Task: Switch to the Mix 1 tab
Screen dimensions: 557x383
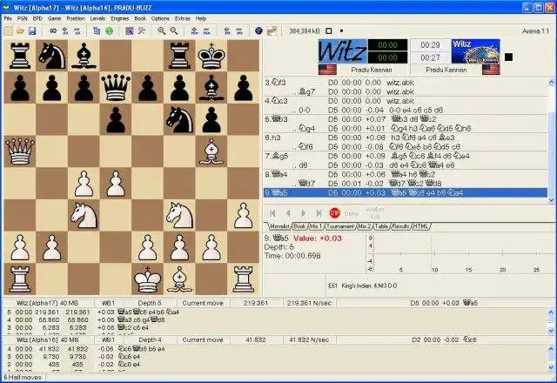Action: pyautogui.click(x=316, y=226)
